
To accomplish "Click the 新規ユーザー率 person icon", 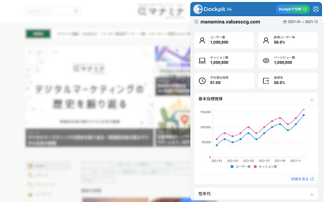I will coord(266,40).
